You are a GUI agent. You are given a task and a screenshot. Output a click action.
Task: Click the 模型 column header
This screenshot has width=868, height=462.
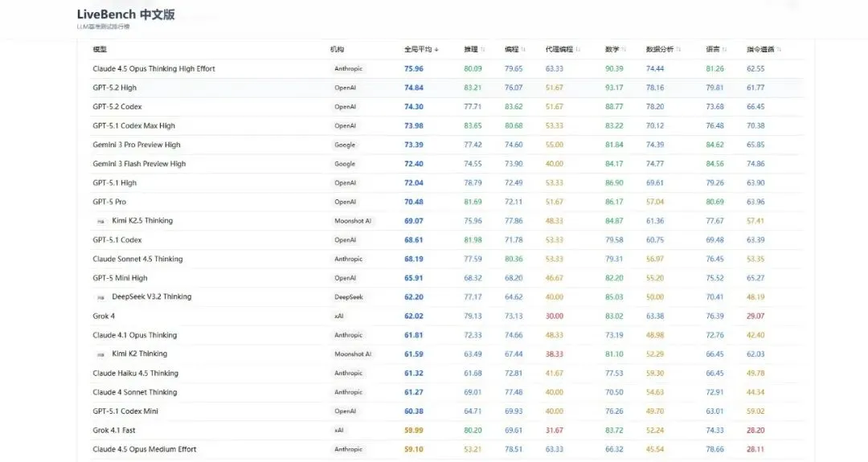(x=100, y=49)
